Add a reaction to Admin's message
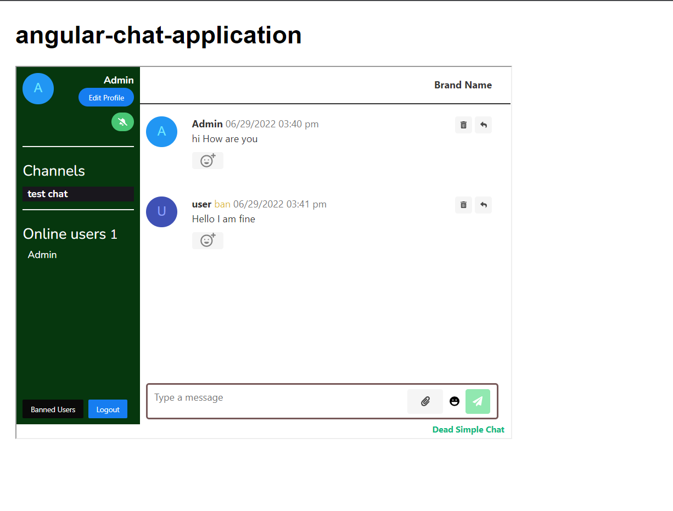Image resolution: width=673 pixels, height=511 pixels. click(x=207, y=160)
